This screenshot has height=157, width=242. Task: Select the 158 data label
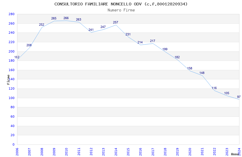[x=190, y=68]
